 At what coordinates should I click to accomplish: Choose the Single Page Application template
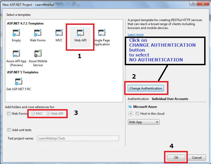[102, 37]
